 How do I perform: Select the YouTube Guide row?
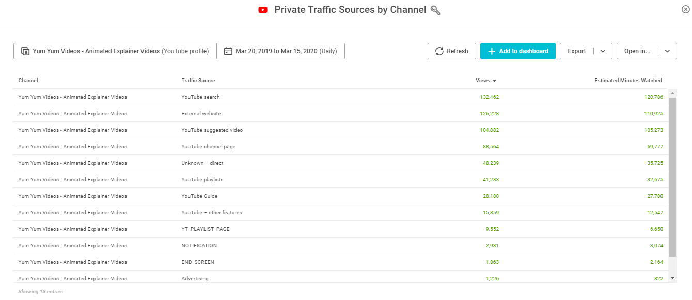(341, 196)
